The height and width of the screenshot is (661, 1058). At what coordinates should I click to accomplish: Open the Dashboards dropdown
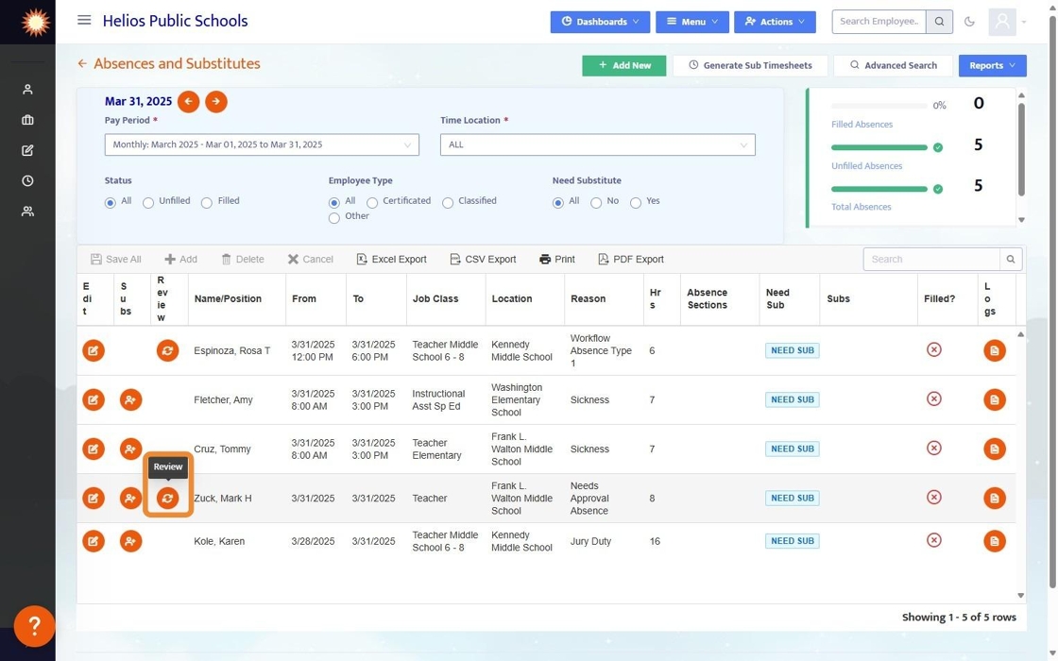[600, 22]
